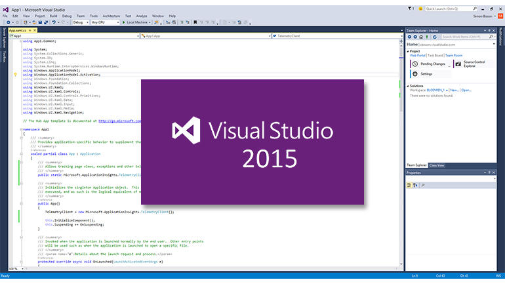Viewport: 505px width, 284px height.
Task: Click the Open File folder icon
Action: click(x=34, y=22)
